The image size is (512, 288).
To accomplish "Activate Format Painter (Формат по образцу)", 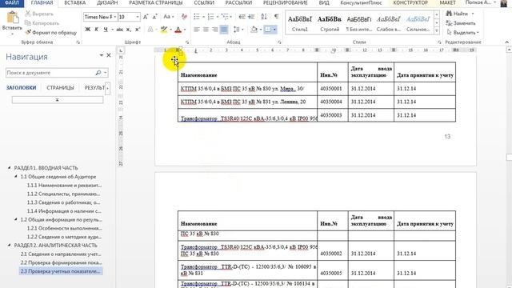I will pyautogui.click(x=50, y=32).
